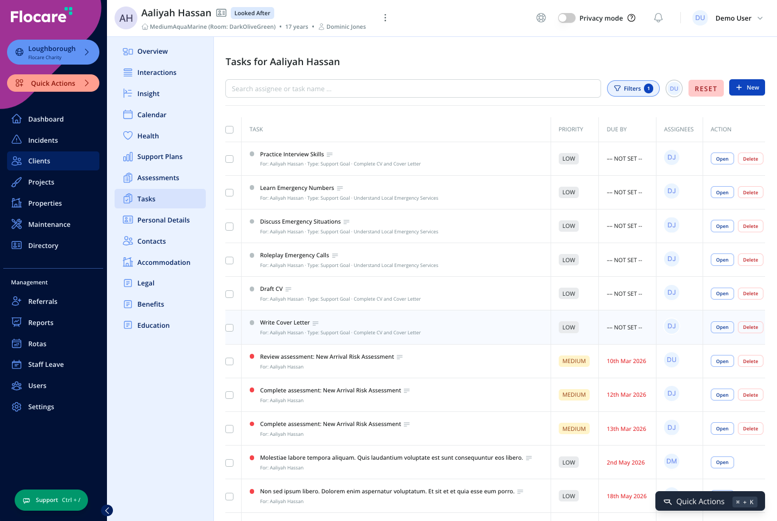
Task: Click the AH client avatar
Action: click(126, 18)
